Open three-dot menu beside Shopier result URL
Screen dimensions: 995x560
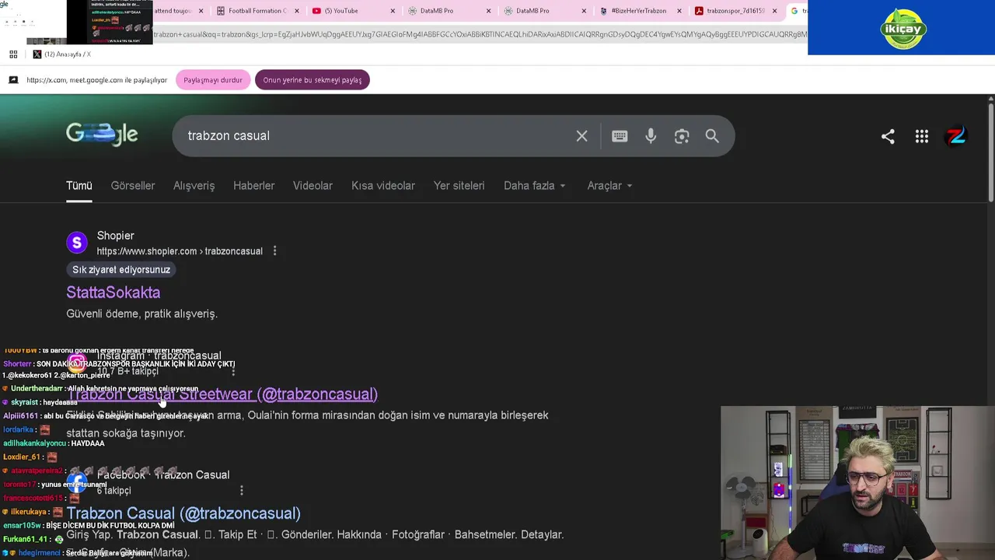point(274,251)
